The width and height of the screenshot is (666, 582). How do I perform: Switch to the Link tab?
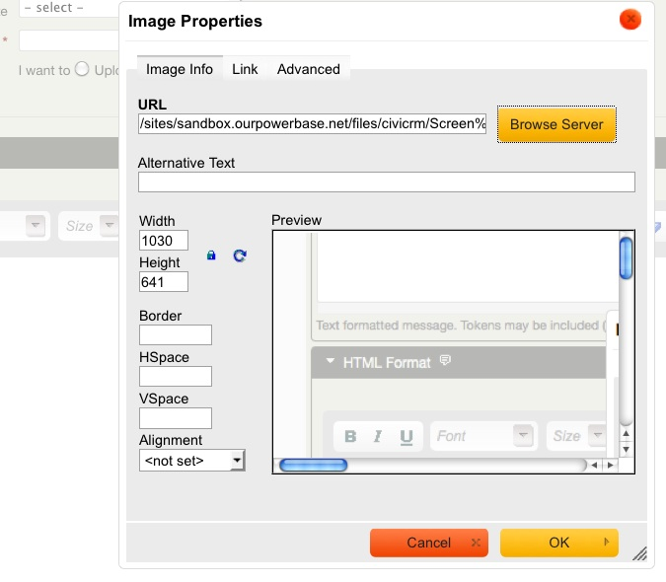[245, 69]
